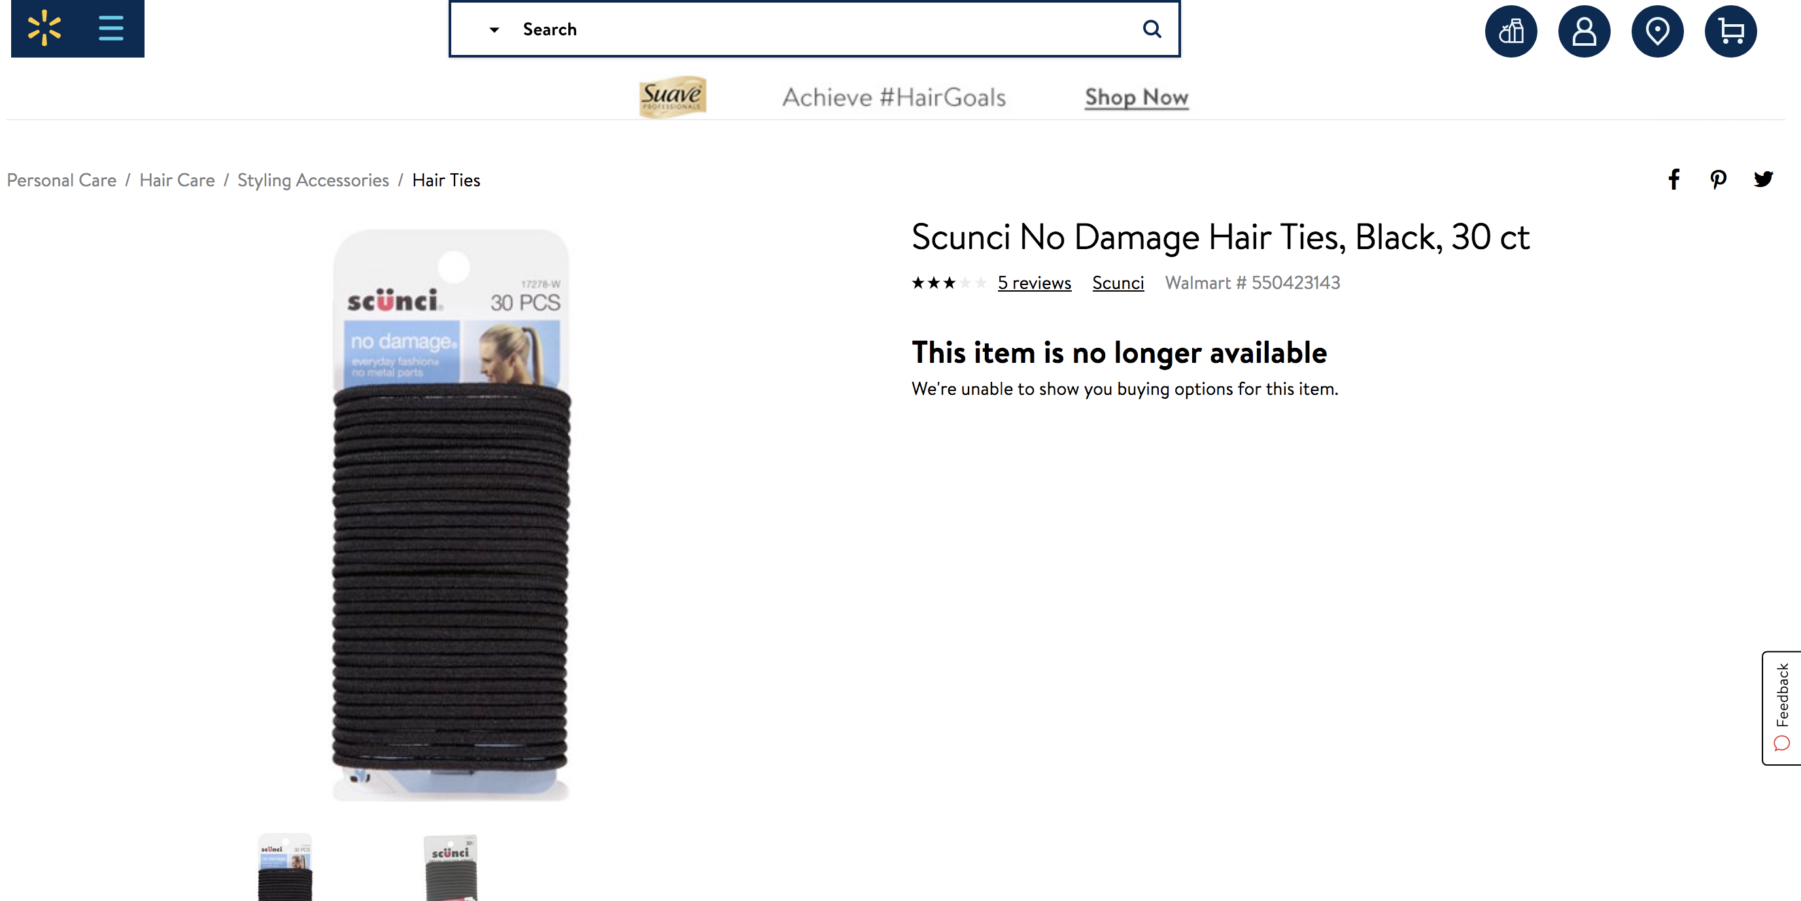The width and height of the screenshot is (1801, 901).
Task: Click the Achieve #HairGoals banner text
Action: click(893, 97)
